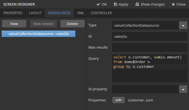The height and width of the screenshot is (110, 189).
Task: Click the edit Properties button
Action: (x=118, y=100)
